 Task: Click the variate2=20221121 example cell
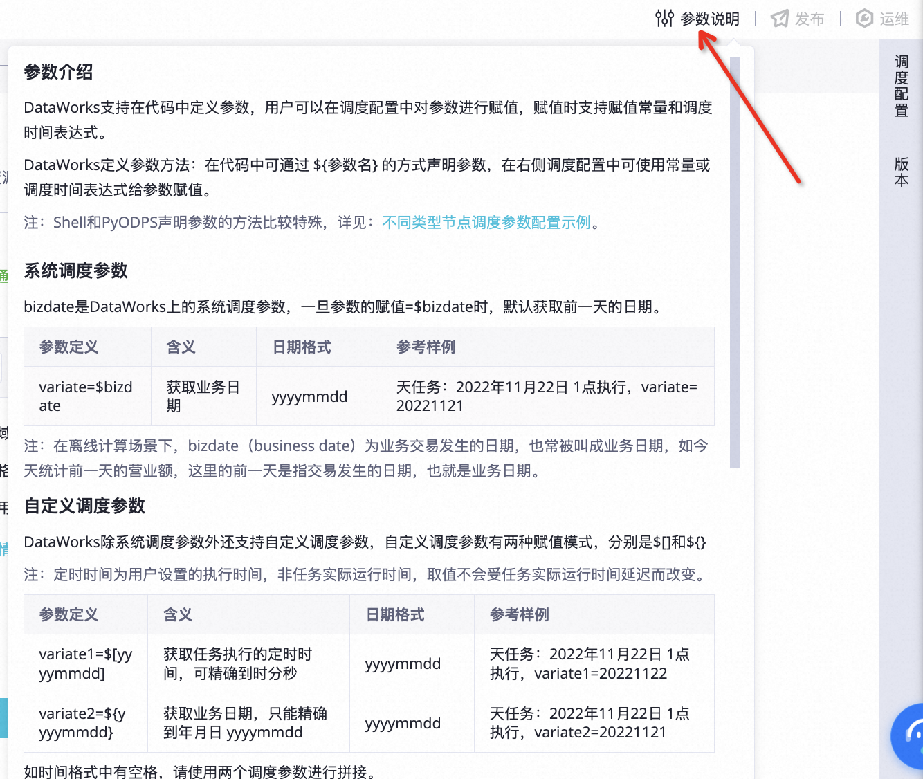point(594,723)
